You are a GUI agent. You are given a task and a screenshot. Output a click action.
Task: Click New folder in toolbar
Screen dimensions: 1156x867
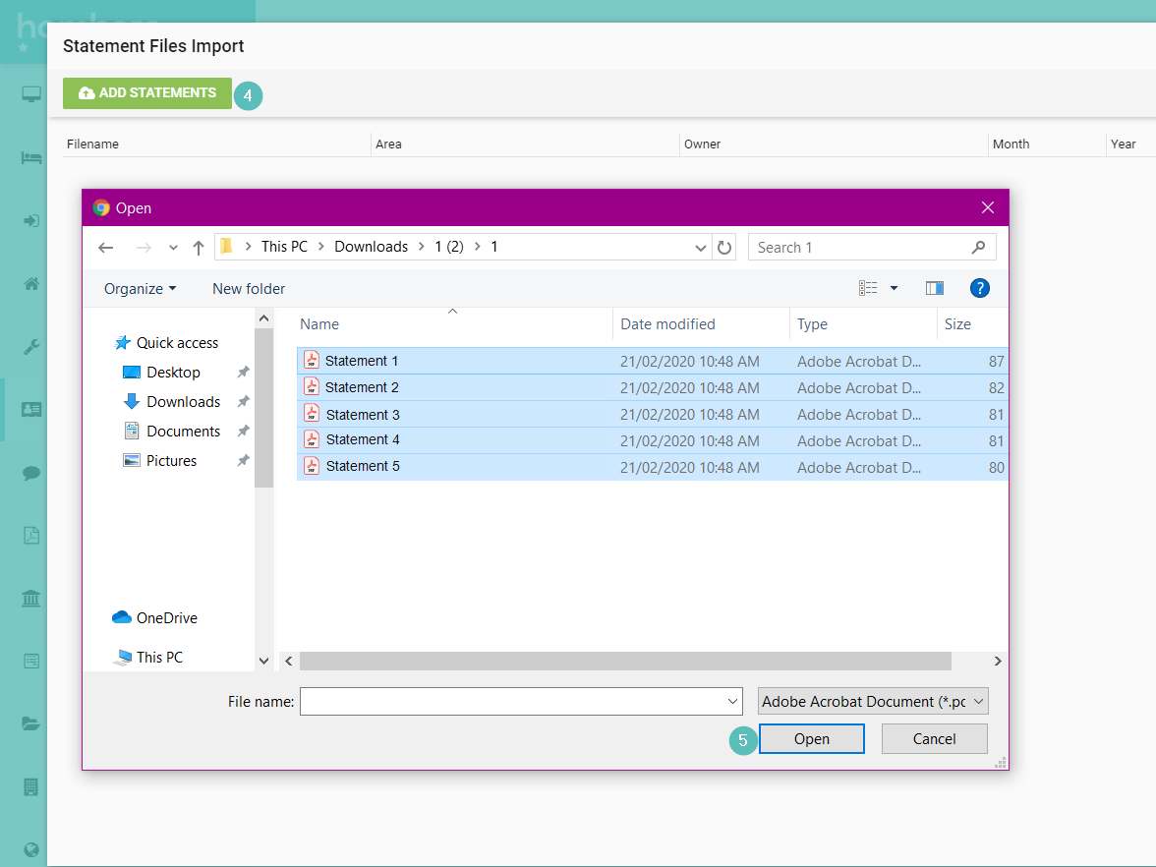(249, 288)
